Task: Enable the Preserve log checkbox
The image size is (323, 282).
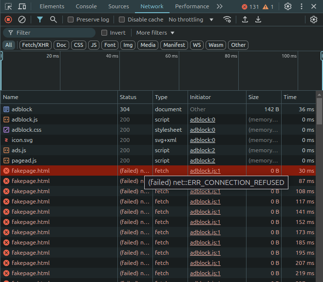Action: [71, 20]
